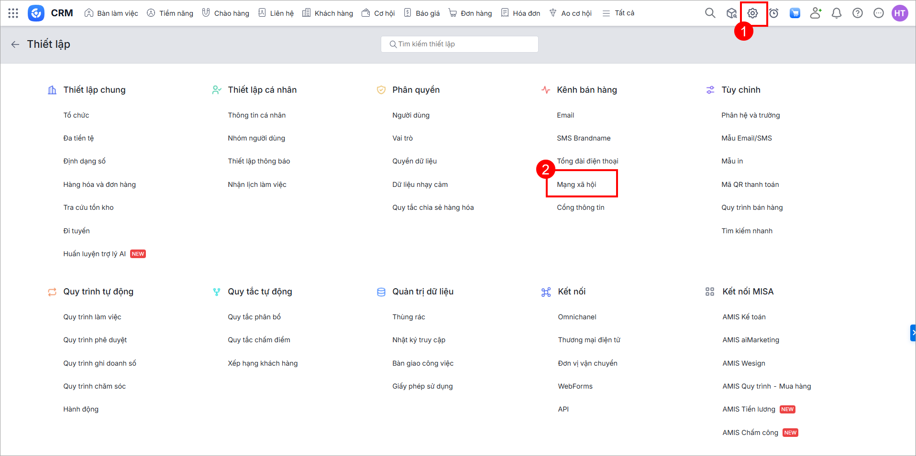Open Huấn luyện trợ lý AI link

pos(94,254)
